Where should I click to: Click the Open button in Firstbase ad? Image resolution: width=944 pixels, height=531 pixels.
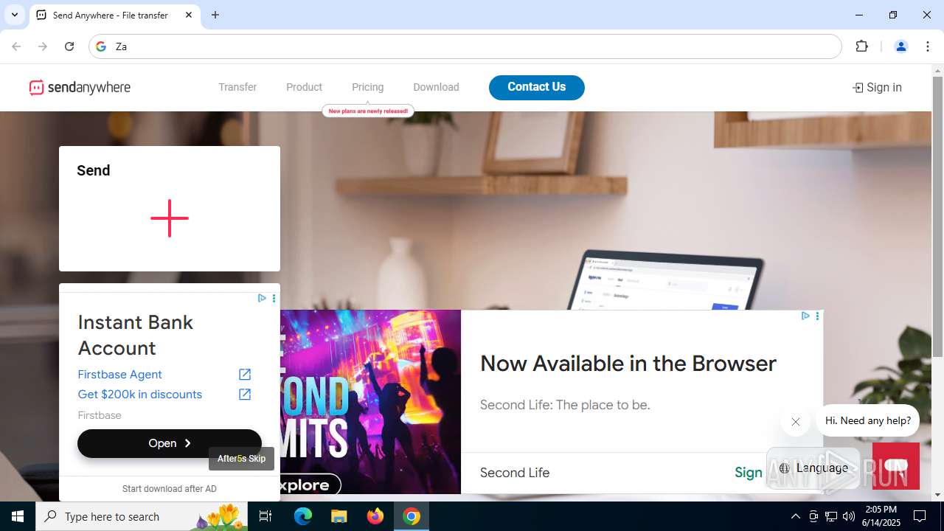tap(170, 443)
